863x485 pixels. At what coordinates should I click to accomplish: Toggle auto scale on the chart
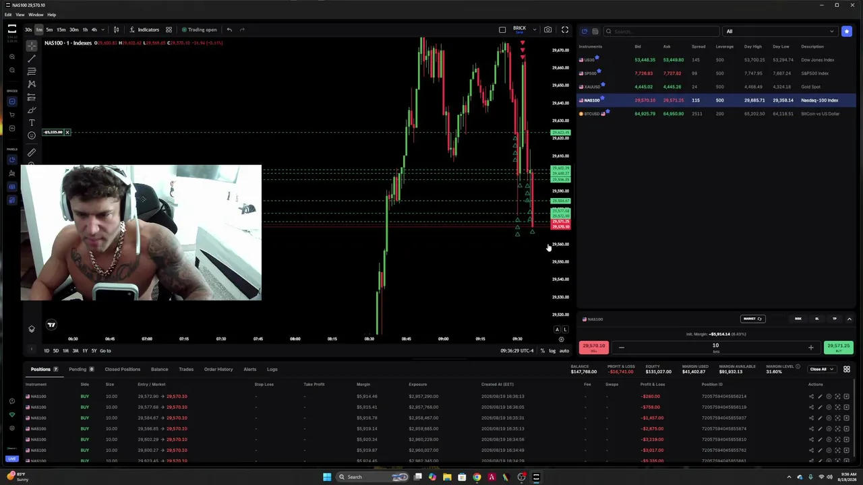pos(564,351)
